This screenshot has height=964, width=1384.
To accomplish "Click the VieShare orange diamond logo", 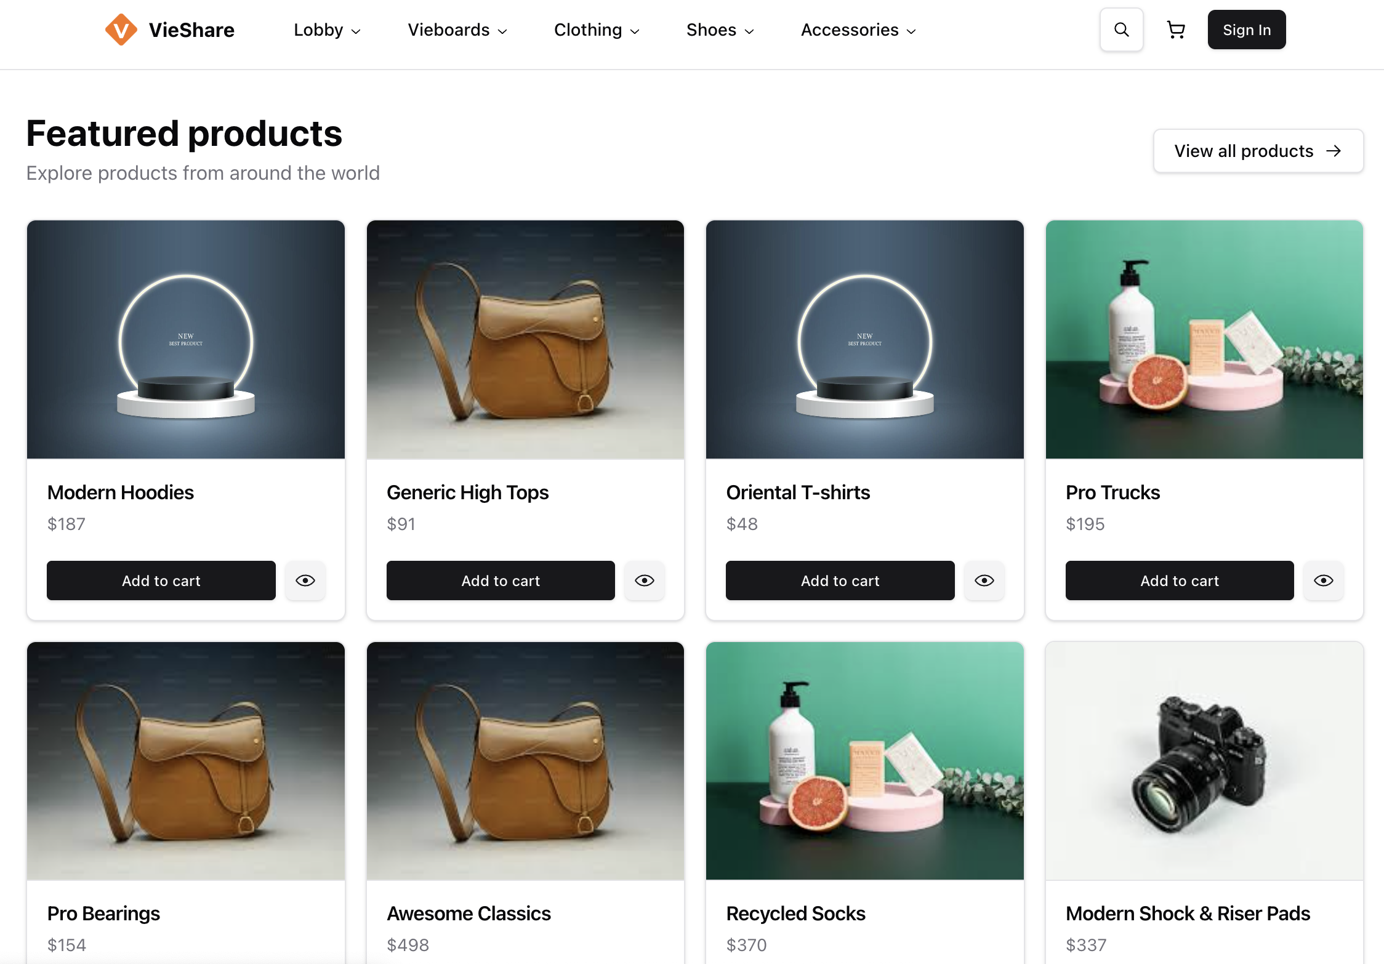I will (121, 30).
